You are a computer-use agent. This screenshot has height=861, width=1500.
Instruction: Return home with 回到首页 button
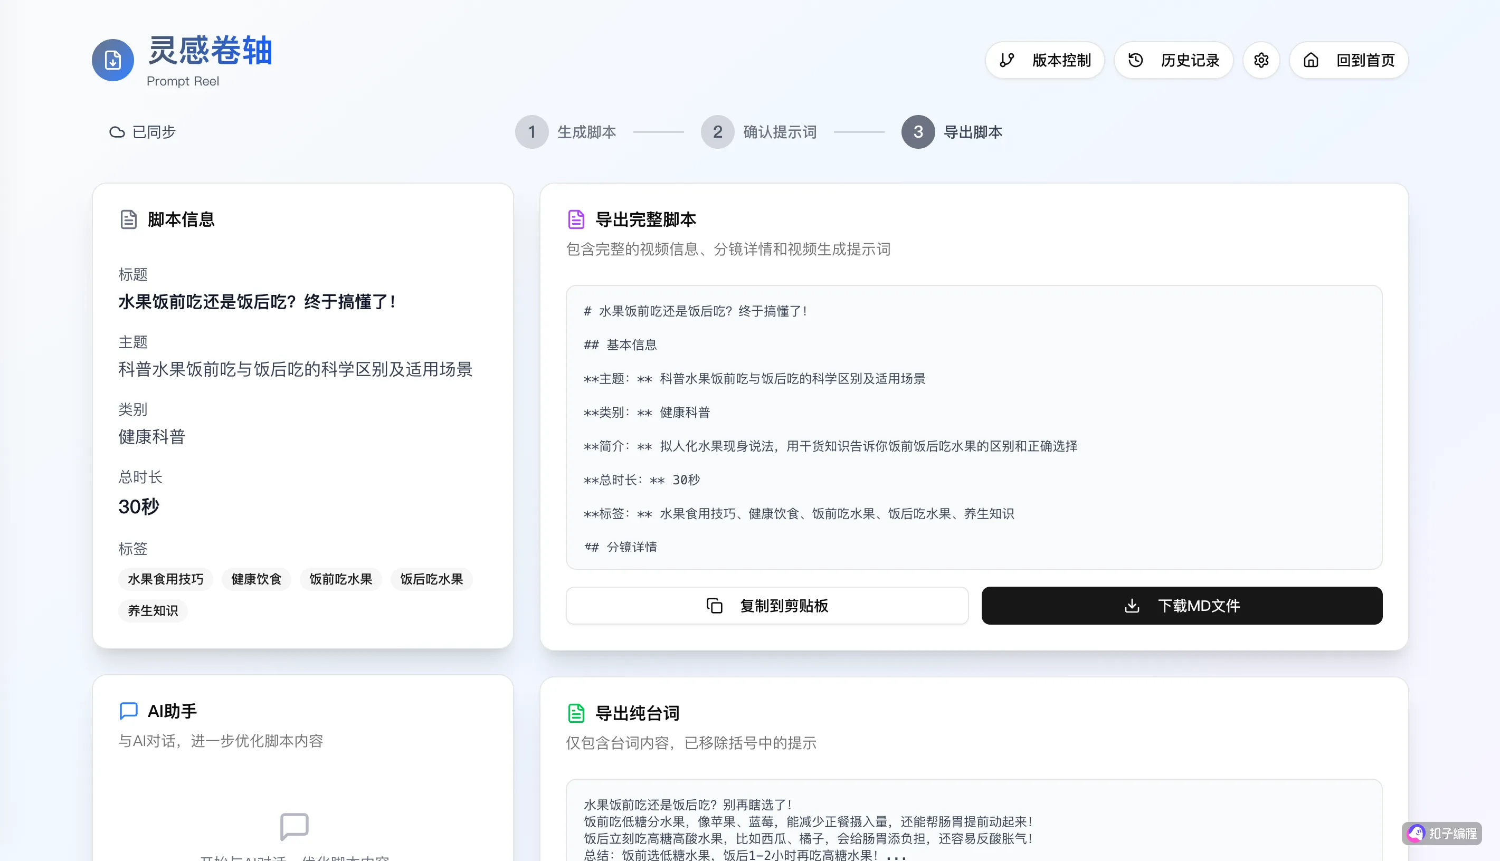(x=1349, y=60)
